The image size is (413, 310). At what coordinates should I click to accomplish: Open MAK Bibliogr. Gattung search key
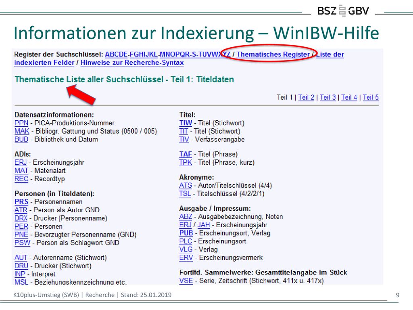point(22,131)
